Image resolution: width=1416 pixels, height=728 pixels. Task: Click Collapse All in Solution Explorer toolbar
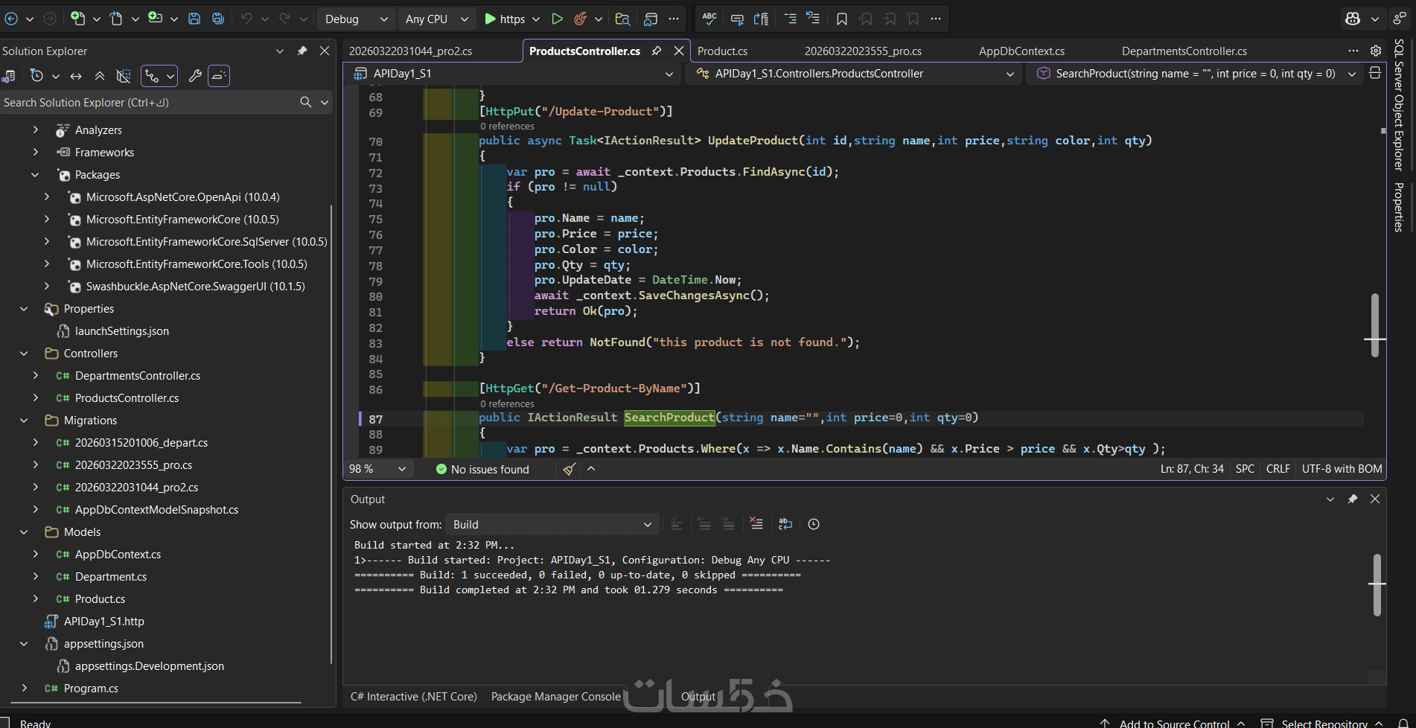point(100,76)
